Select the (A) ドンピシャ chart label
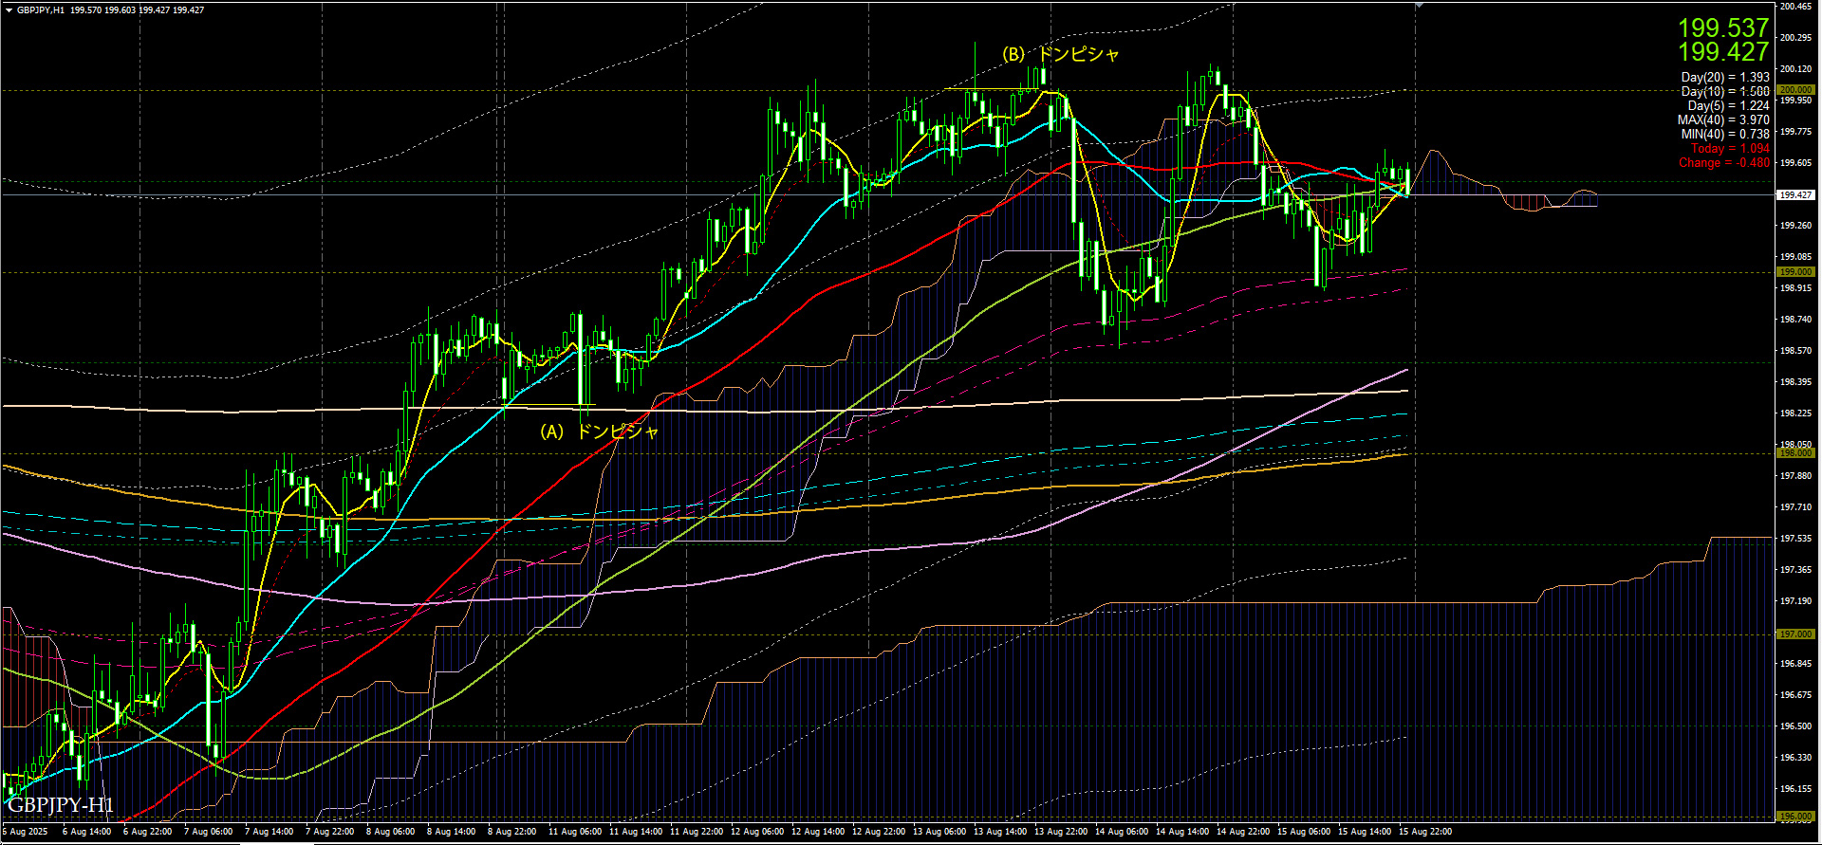This screenshot has height=845, width=1822. 599,432
